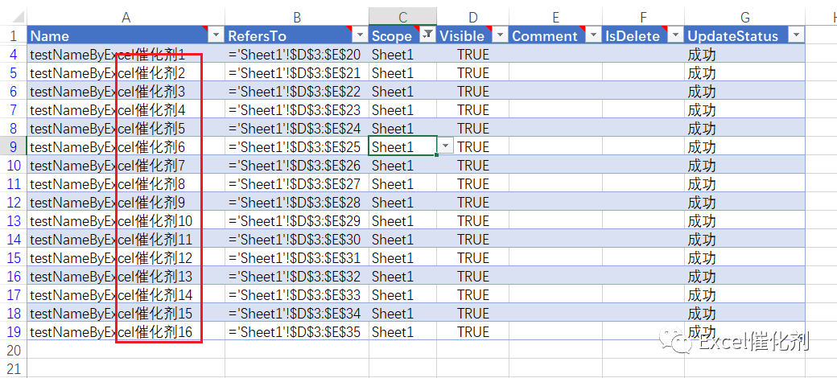Open the RefersTo column filter dropdown

coord(359,35)
